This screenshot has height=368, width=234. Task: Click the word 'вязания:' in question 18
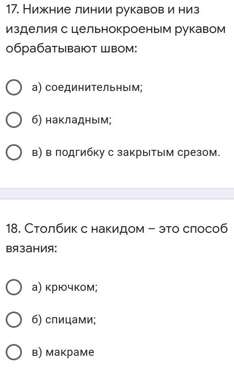pyautogui.click(x=31, y=248)
